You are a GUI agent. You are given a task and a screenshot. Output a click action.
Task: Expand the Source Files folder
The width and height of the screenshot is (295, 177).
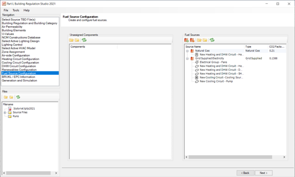[5, 112]
